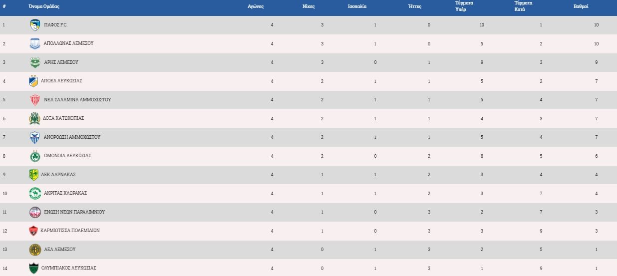The image size is (617, 276).
Task: Click the # rank column header
Action: (x=4, y=6)
